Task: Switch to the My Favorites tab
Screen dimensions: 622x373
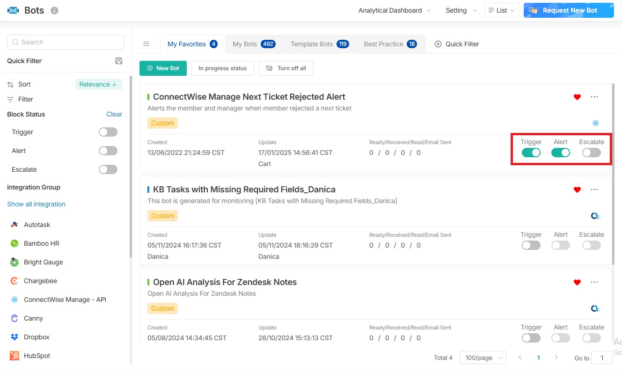Action: pos(192,44)
